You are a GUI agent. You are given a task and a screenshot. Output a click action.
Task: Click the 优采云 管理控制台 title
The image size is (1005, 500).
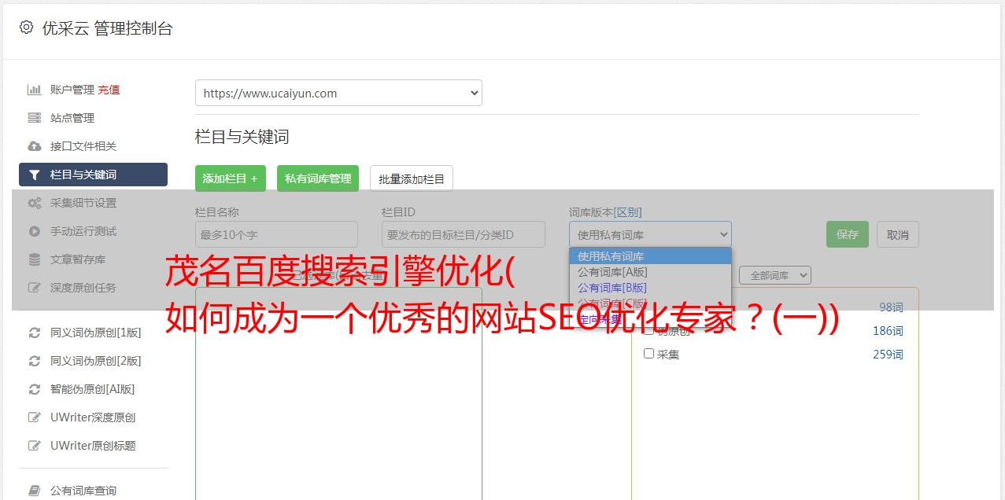[x=107, y=28]
